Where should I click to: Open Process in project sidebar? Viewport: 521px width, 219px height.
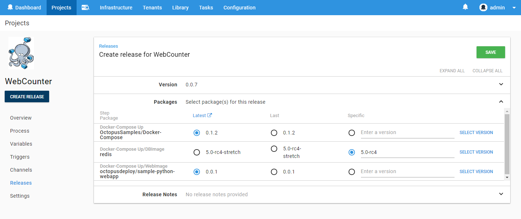tap(20, 131)
